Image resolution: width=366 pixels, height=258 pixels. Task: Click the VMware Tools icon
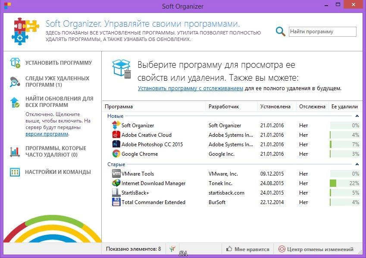tap(116, 173)
